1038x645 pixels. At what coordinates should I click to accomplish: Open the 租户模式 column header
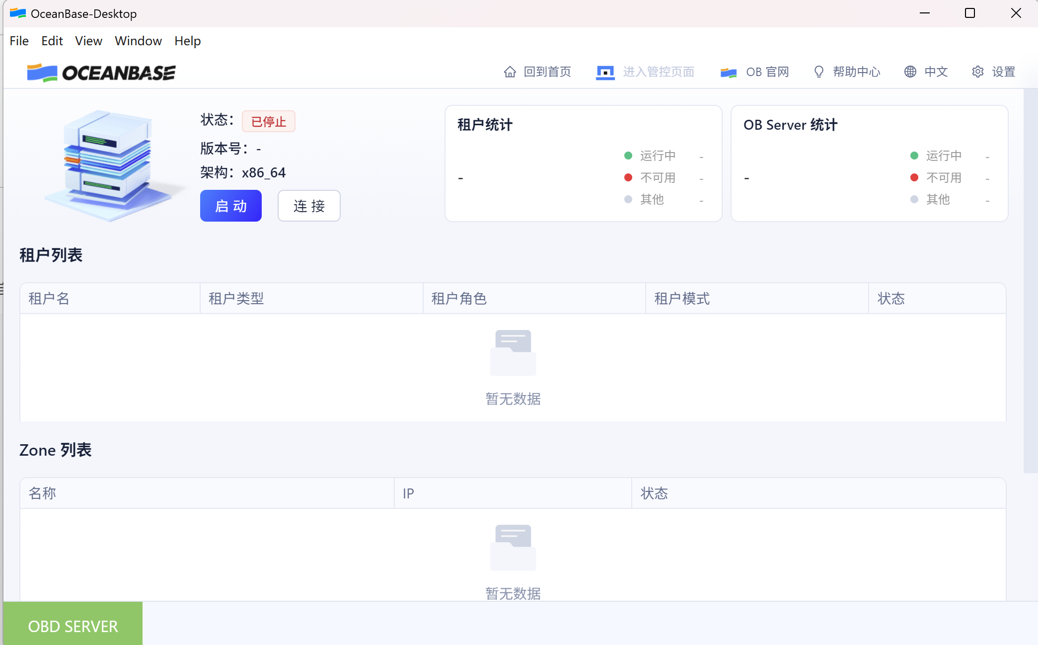(x=682, y=298)
